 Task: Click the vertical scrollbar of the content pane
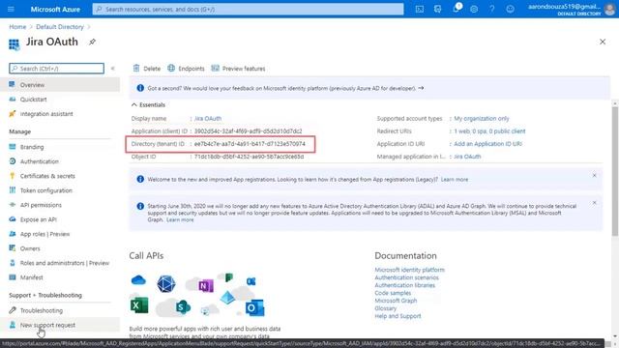(615, 171)
